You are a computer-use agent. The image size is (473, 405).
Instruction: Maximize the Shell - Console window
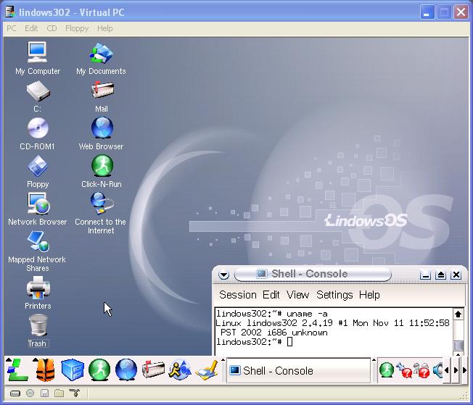coord(441,275)
